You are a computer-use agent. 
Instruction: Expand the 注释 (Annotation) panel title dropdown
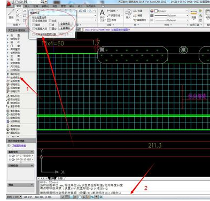tap(111, 25)
